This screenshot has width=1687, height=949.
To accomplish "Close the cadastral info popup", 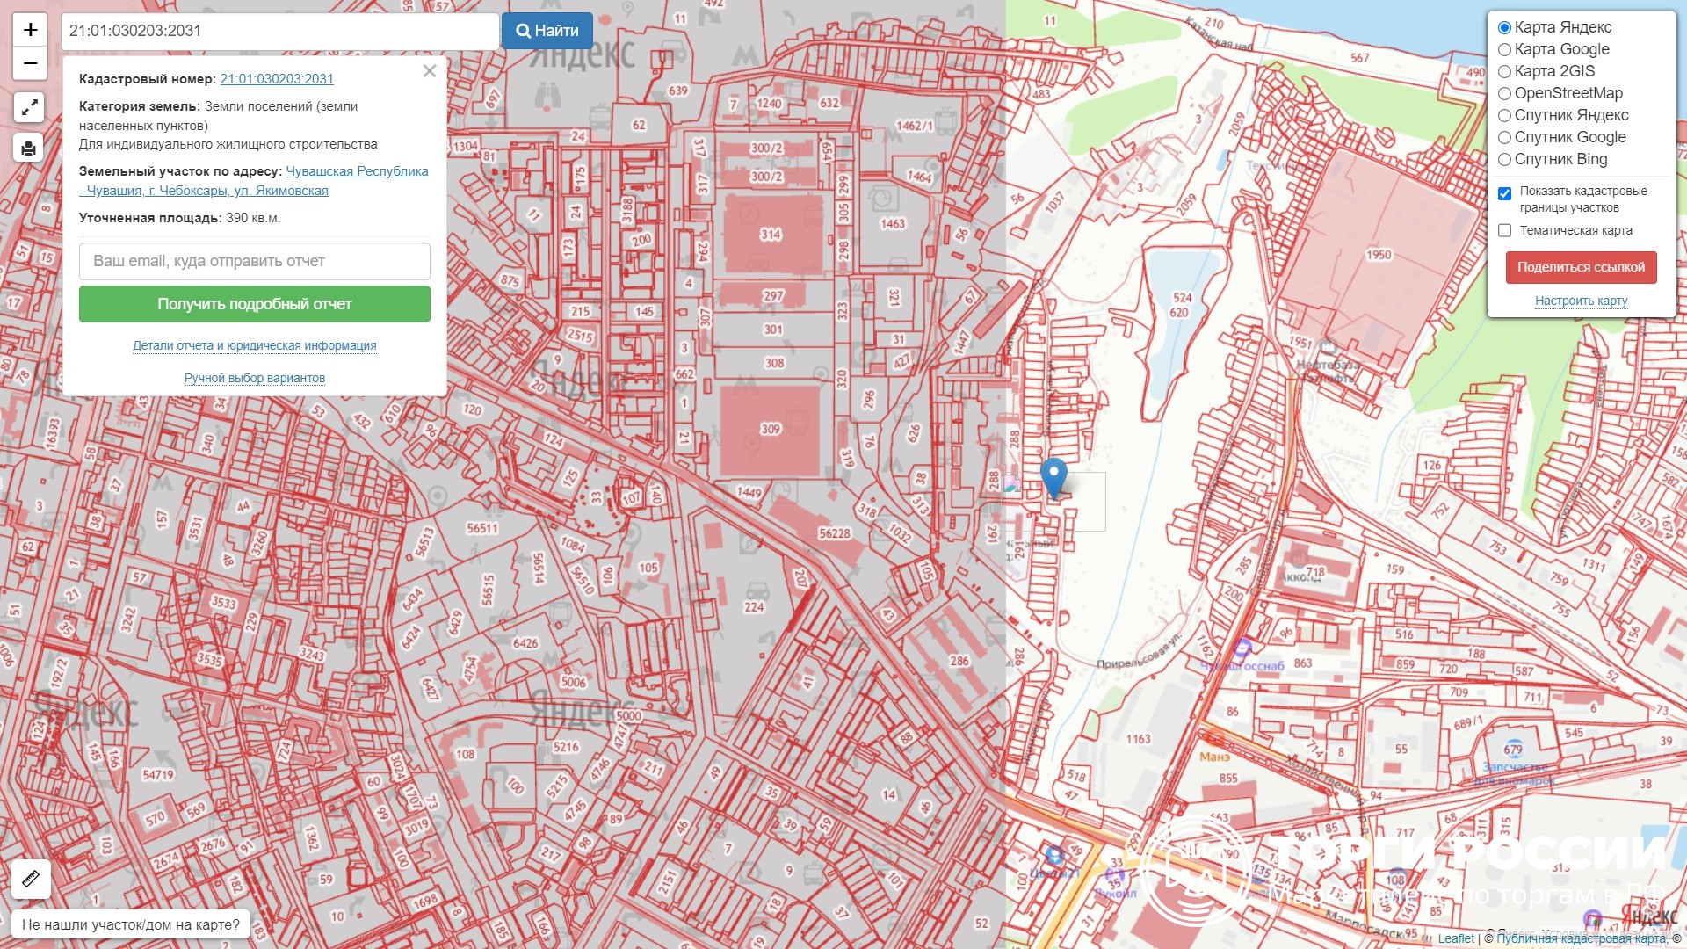I will (430, 71).
